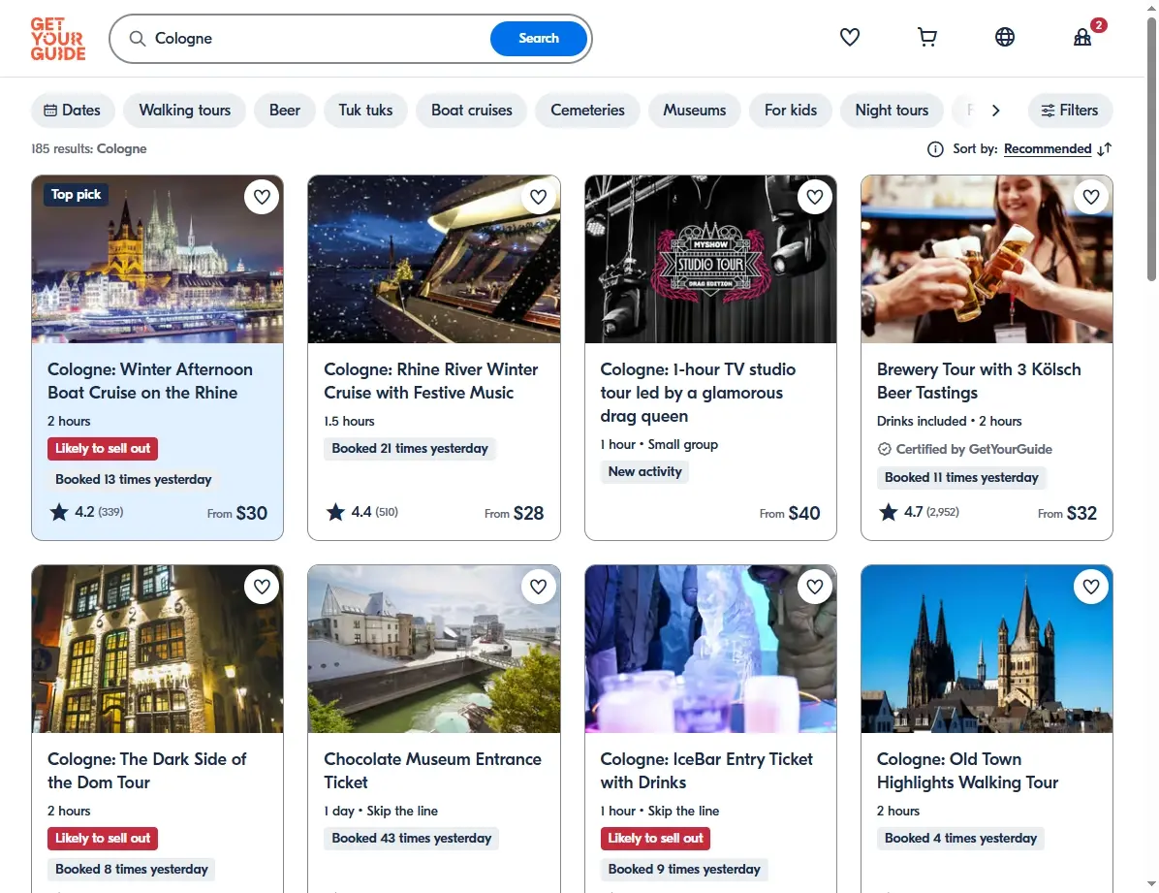
Task: Click the 'From $32' price
Action: pos(1067,513)
